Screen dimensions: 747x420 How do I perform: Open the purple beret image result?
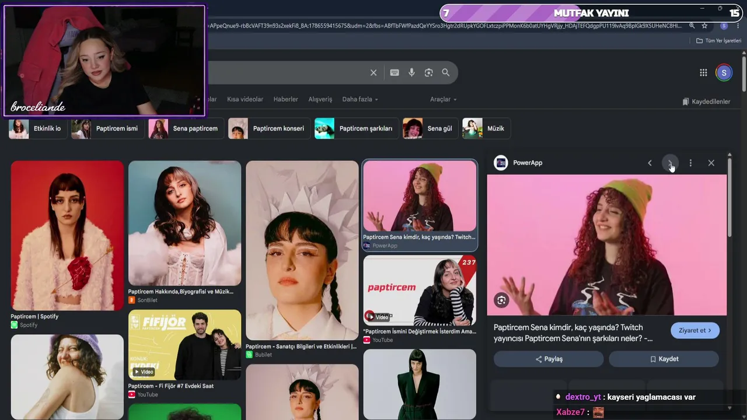67,377
